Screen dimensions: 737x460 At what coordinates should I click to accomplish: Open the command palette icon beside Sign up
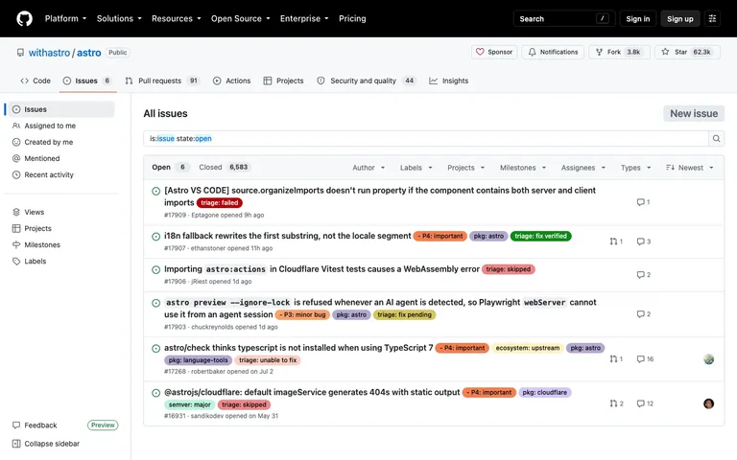pyautogui.click(x=712, y=19)
